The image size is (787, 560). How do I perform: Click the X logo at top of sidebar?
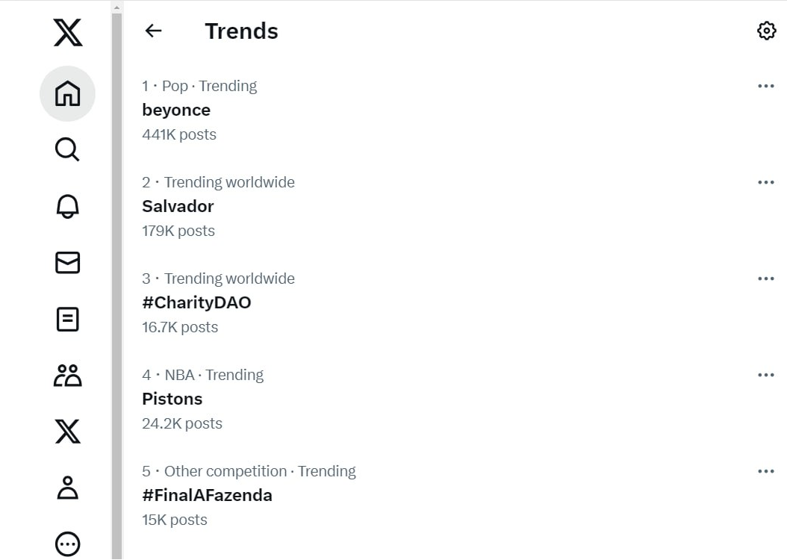(x=68, y=33)
